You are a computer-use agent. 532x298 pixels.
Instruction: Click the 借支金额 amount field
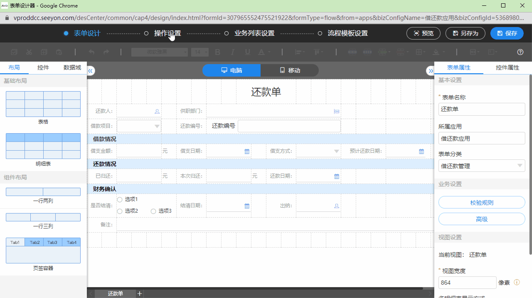(139, 151)
